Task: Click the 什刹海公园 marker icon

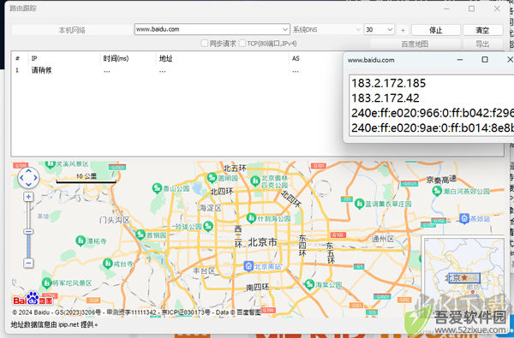Action: pyautogui.click(x=251, y=218)
